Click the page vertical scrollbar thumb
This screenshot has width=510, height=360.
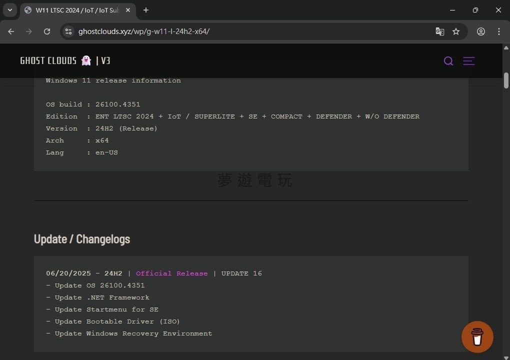pos(506,80)
